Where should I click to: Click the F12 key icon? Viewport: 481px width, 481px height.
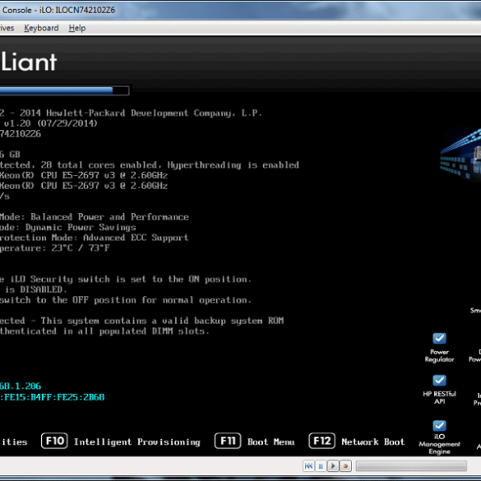tap(321, 441)
